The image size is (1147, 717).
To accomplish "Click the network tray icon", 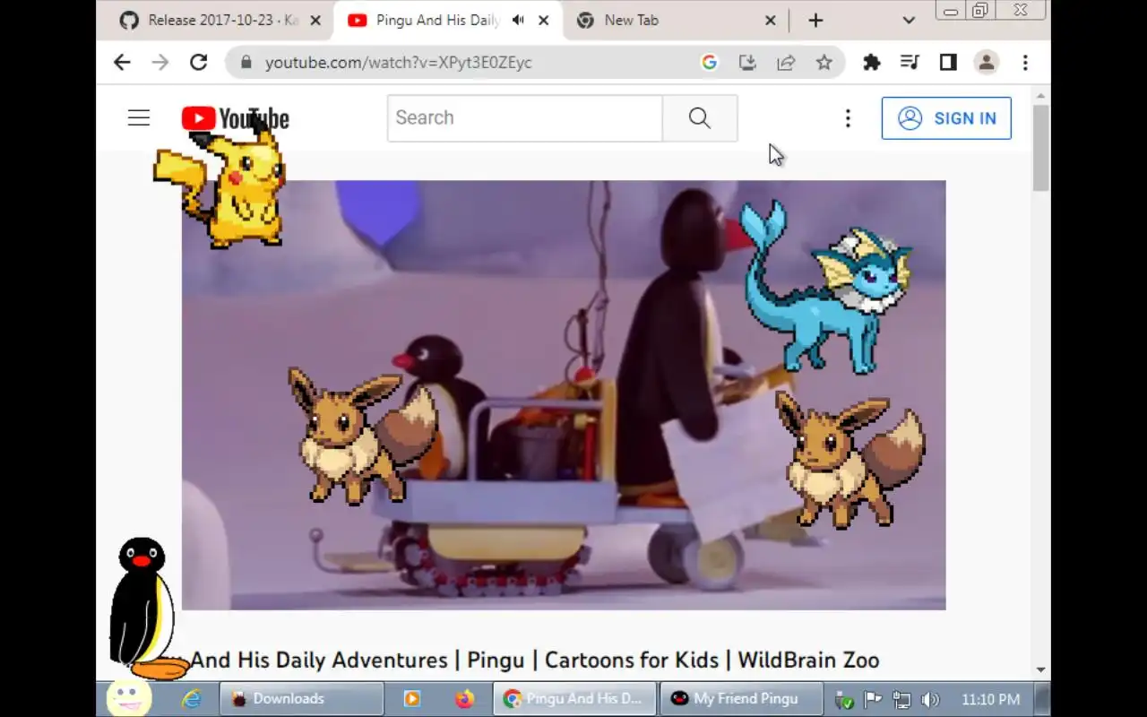I will tap(901, 700).
